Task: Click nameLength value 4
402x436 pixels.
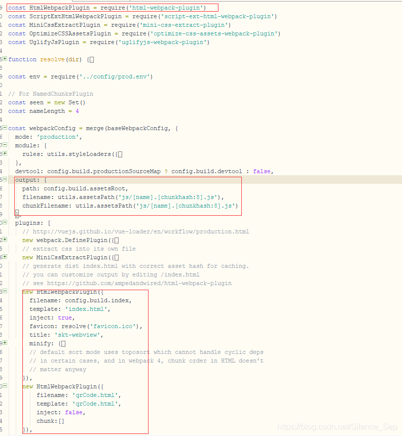Action: click(77, 111)
